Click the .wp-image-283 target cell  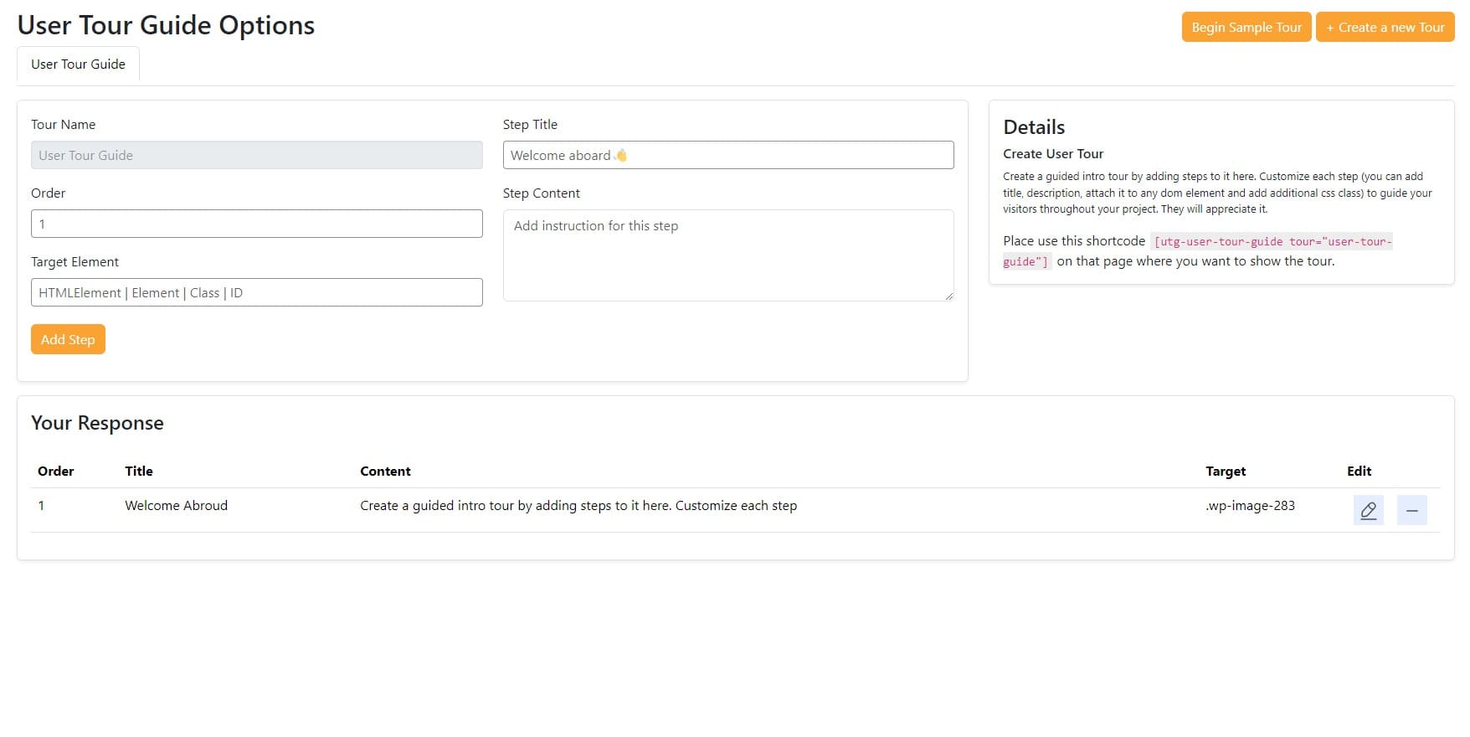(1250, 506)
